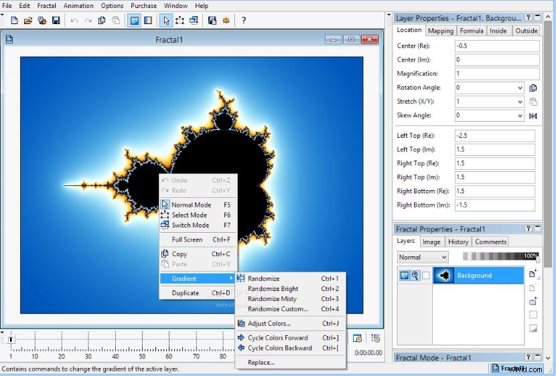
Task: Expand the Gradient submenu entry
Action: tap(198, 278)
